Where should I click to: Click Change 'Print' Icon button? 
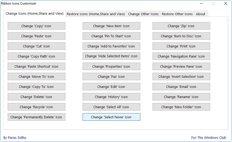click(181, 46)
